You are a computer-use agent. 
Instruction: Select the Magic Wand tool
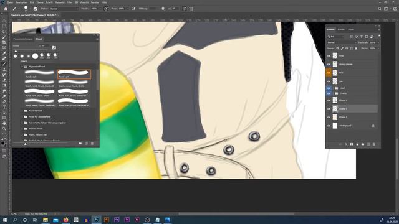[4, 37]
